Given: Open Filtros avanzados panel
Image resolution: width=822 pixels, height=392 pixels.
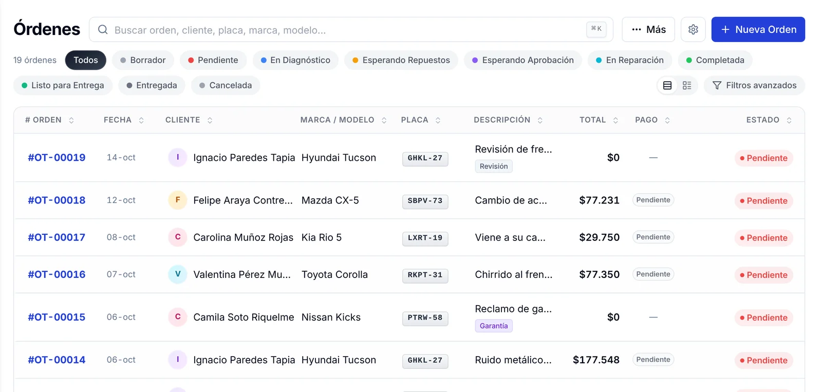Looking at the screenshot, I should click(x=754, y=85).
